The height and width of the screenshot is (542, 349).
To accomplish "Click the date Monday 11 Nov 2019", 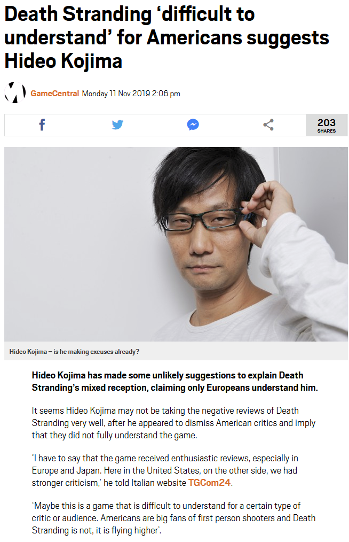I will point(116,94).
